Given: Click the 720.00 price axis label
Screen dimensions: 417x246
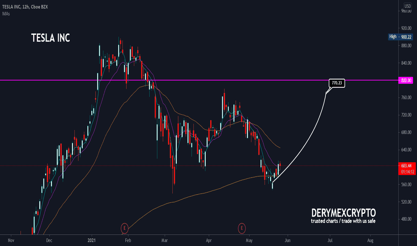Looking at the screenshot, I should [x=406, y=115].
